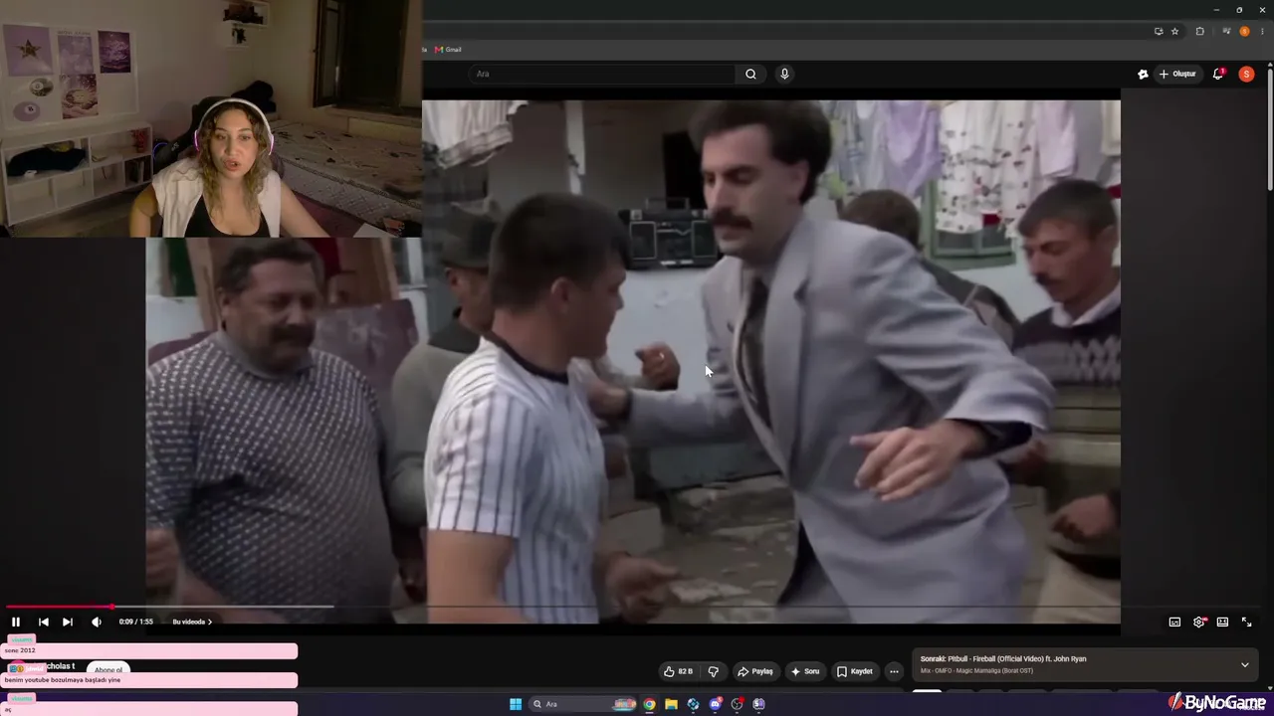Viewport: 1274px width, 716px height.
Task: Click the YouTube search magnifier button
Action: pos(750,74)
